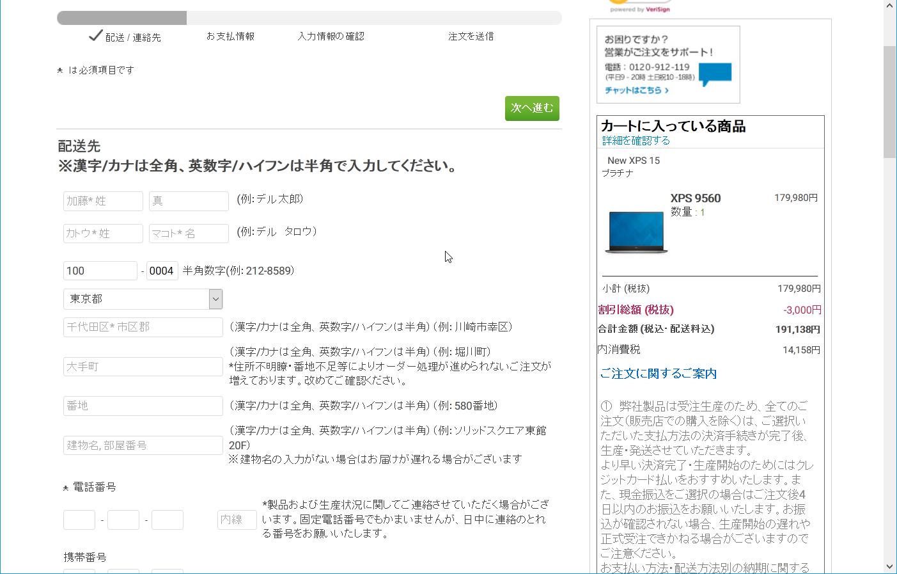Click the お支払情報 step label
The height and width of the screenshot is (574, 897).
click(x=230, y=36)
